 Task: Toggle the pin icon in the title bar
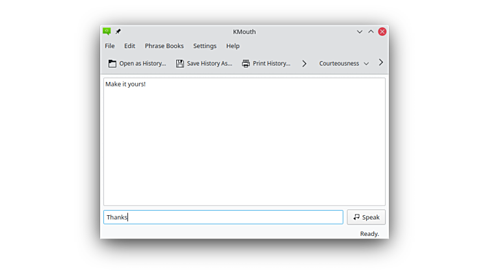(x=118, y=31)
